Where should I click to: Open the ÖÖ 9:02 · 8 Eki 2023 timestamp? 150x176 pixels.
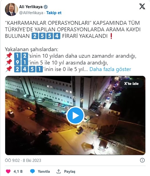[x=23, y=160]
